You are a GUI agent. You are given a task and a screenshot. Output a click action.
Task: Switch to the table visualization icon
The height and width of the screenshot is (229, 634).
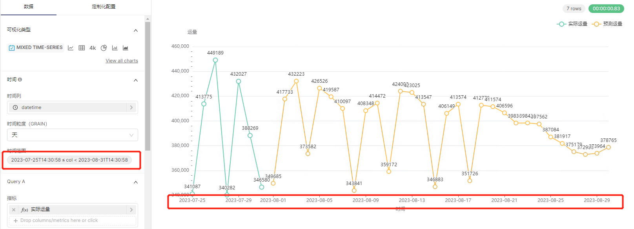82,48
